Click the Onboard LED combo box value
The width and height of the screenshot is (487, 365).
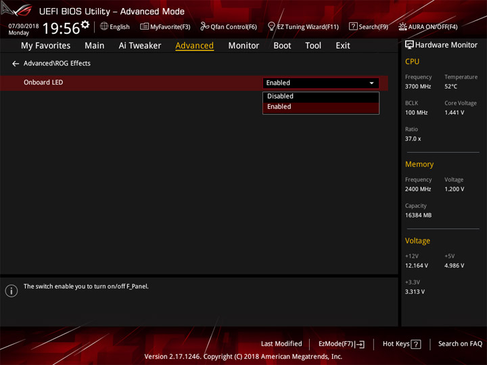click(x=321, y=83)
